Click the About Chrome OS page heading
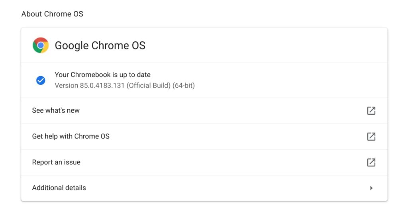 (x=52, y=14)
